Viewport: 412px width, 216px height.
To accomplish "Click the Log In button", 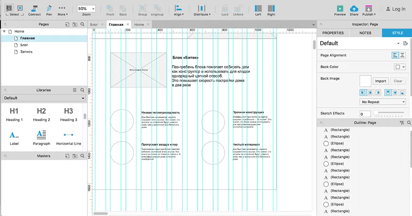I will click(x=395, y=9).
